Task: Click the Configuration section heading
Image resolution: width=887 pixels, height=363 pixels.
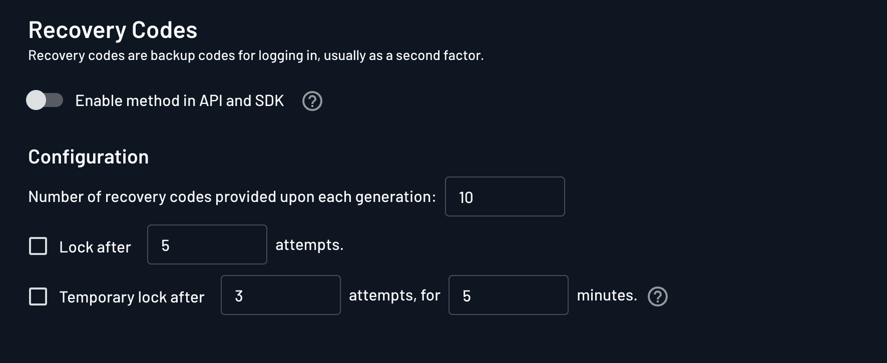Action: tap(88, 156)
